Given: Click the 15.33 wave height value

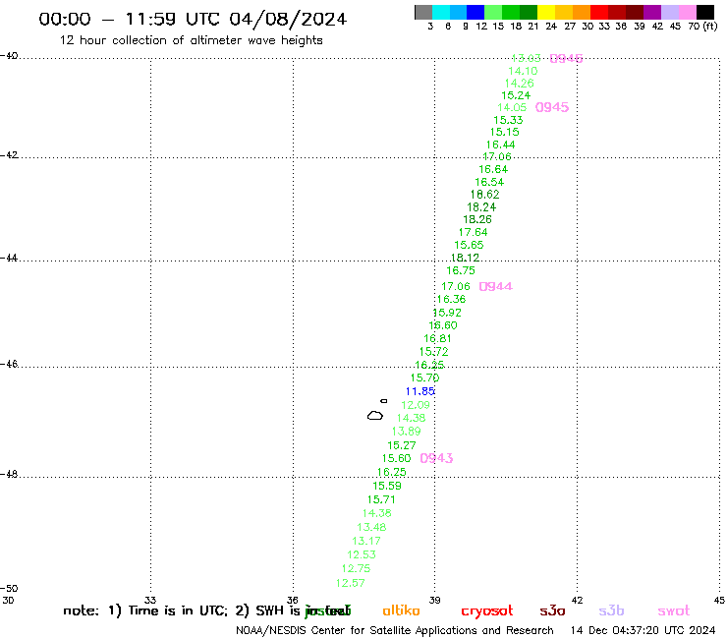Looking at the screenshot, I should 508,120.
